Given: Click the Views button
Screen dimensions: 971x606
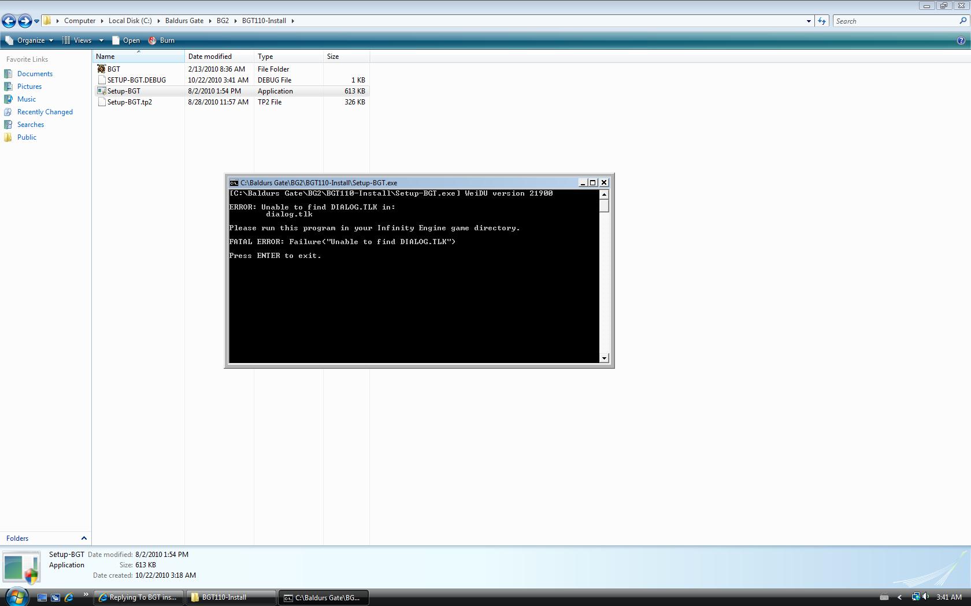Looking at the screenshot, I should point(77,40).
